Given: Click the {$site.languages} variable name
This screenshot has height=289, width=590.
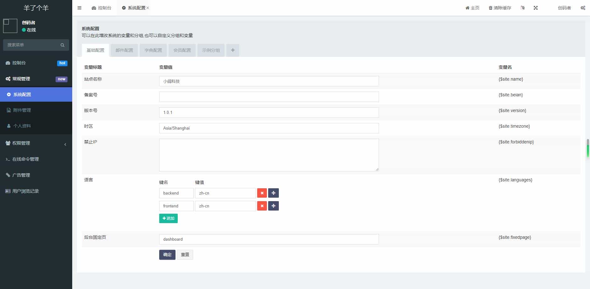Looking at the screenshot, I should coord(516,180).
